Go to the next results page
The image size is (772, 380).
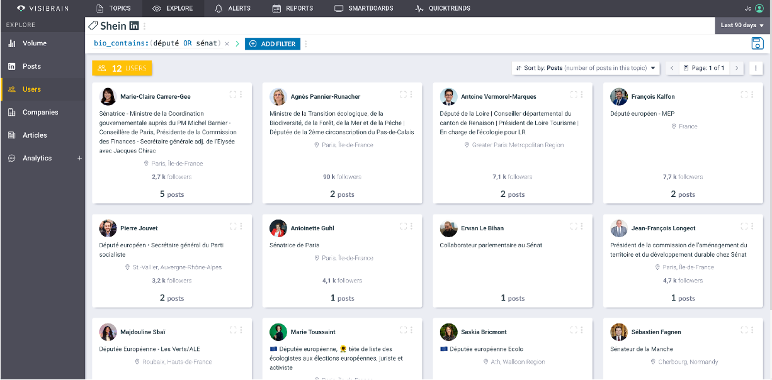pos(737,68)
